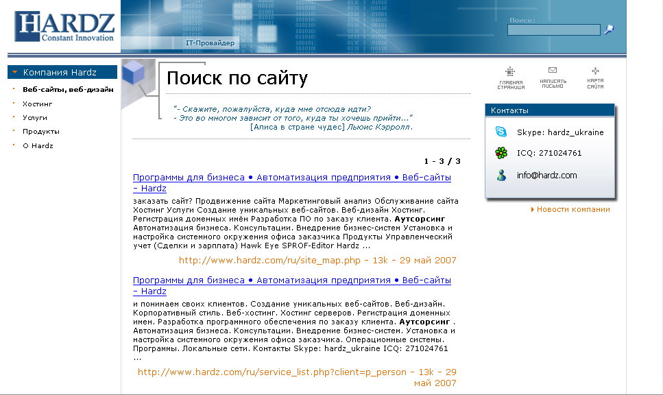Click the info@hardz.com email address
The width and height of the screenshot is (663, 395).
pyautogui.click(x=546, y=175)
